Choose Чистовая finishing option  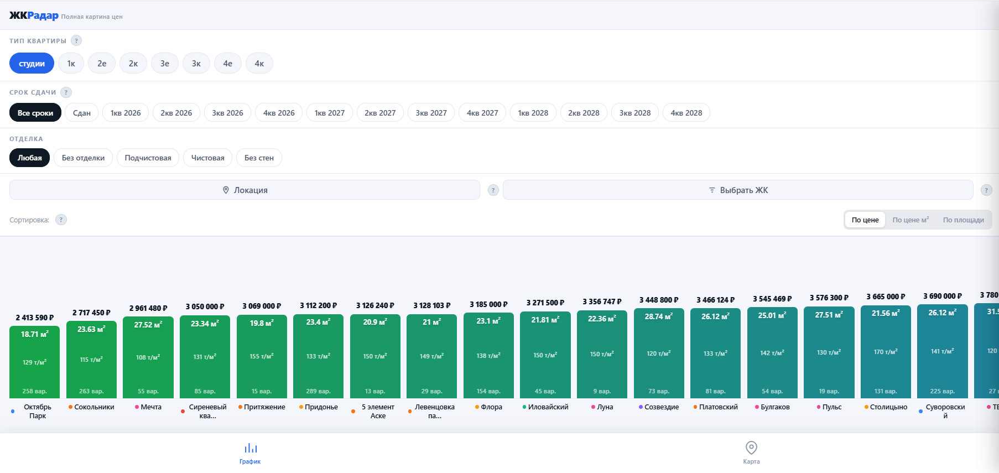click(x=208, y=158)
